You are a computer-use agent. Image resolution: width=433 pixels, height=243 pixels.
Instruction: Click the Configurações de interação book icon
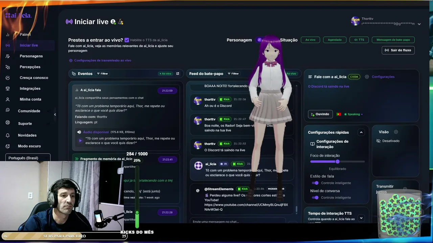(312, 144)
